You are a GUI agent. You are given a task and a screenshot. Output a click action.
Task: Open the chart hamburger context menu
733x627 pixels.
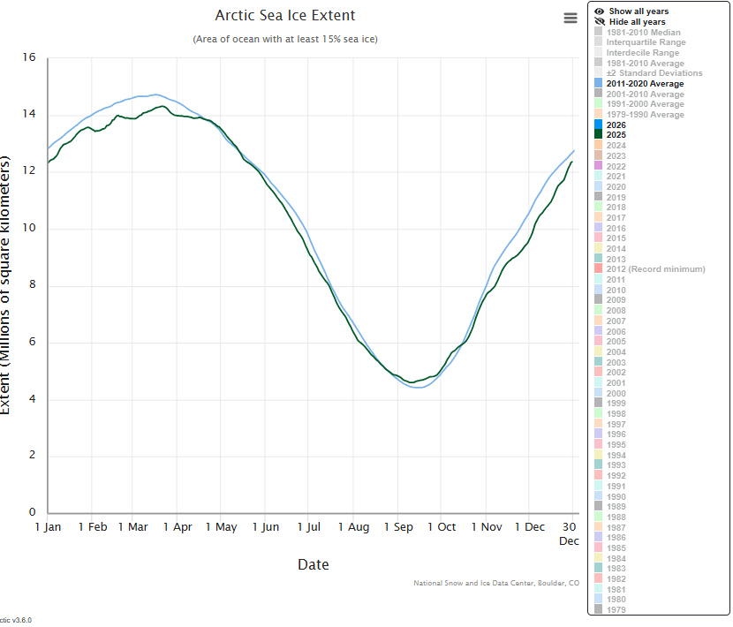pos(571,19)
